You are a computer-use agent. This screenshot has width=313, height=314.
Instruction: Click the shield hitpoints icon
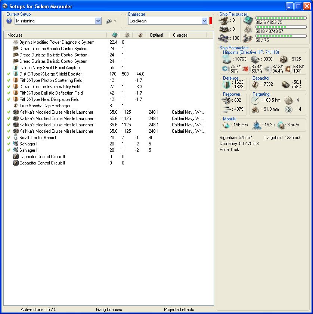click(x=227, y=59)
